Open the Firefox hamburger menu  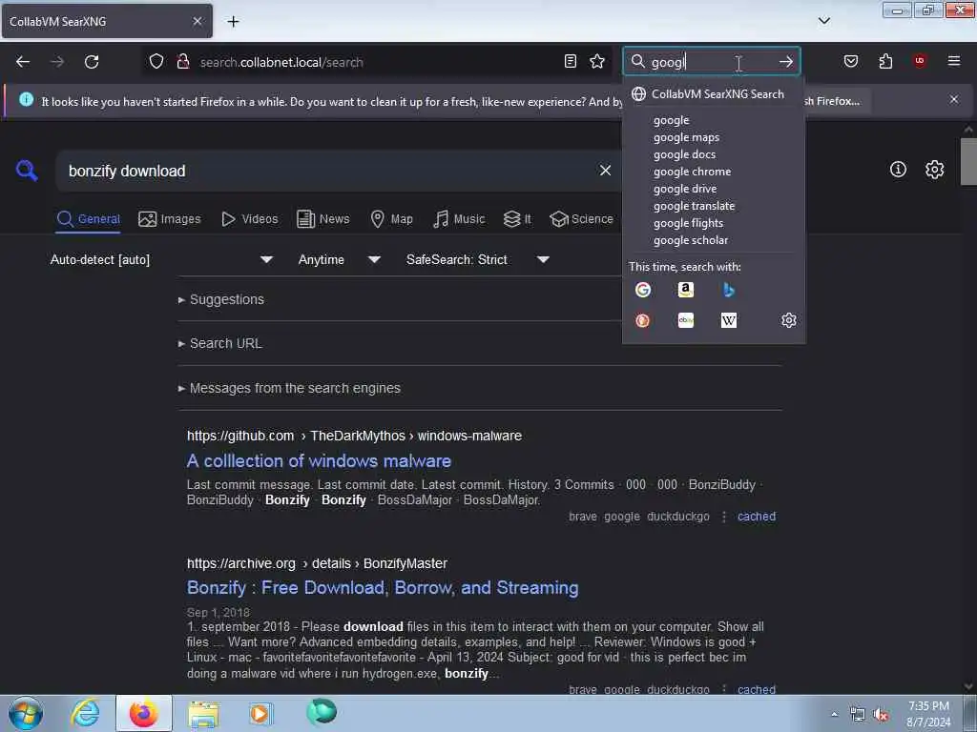pyautogui.click(x=953, y=61)
